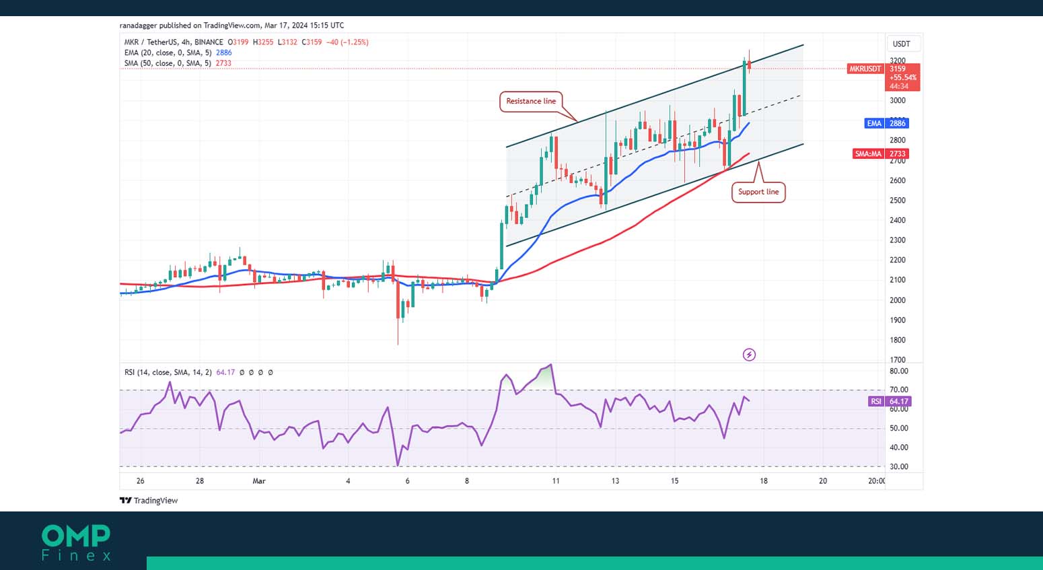This screenshot has height=570, width=1043.
Task: Select the SMA:MA 2733 axis label
Action: click(x=881, y=153)
